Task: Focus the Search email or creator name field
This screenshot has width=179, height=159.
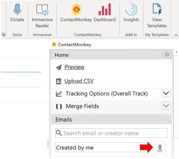Action: pyautogui.click(x=111, y=133)
